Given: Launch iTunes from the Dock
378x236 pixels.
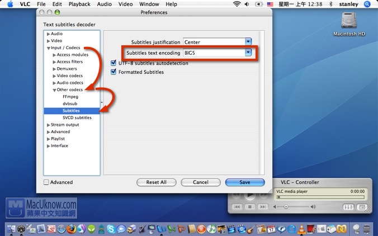Looking at the screenshot, I should point(211,229).
